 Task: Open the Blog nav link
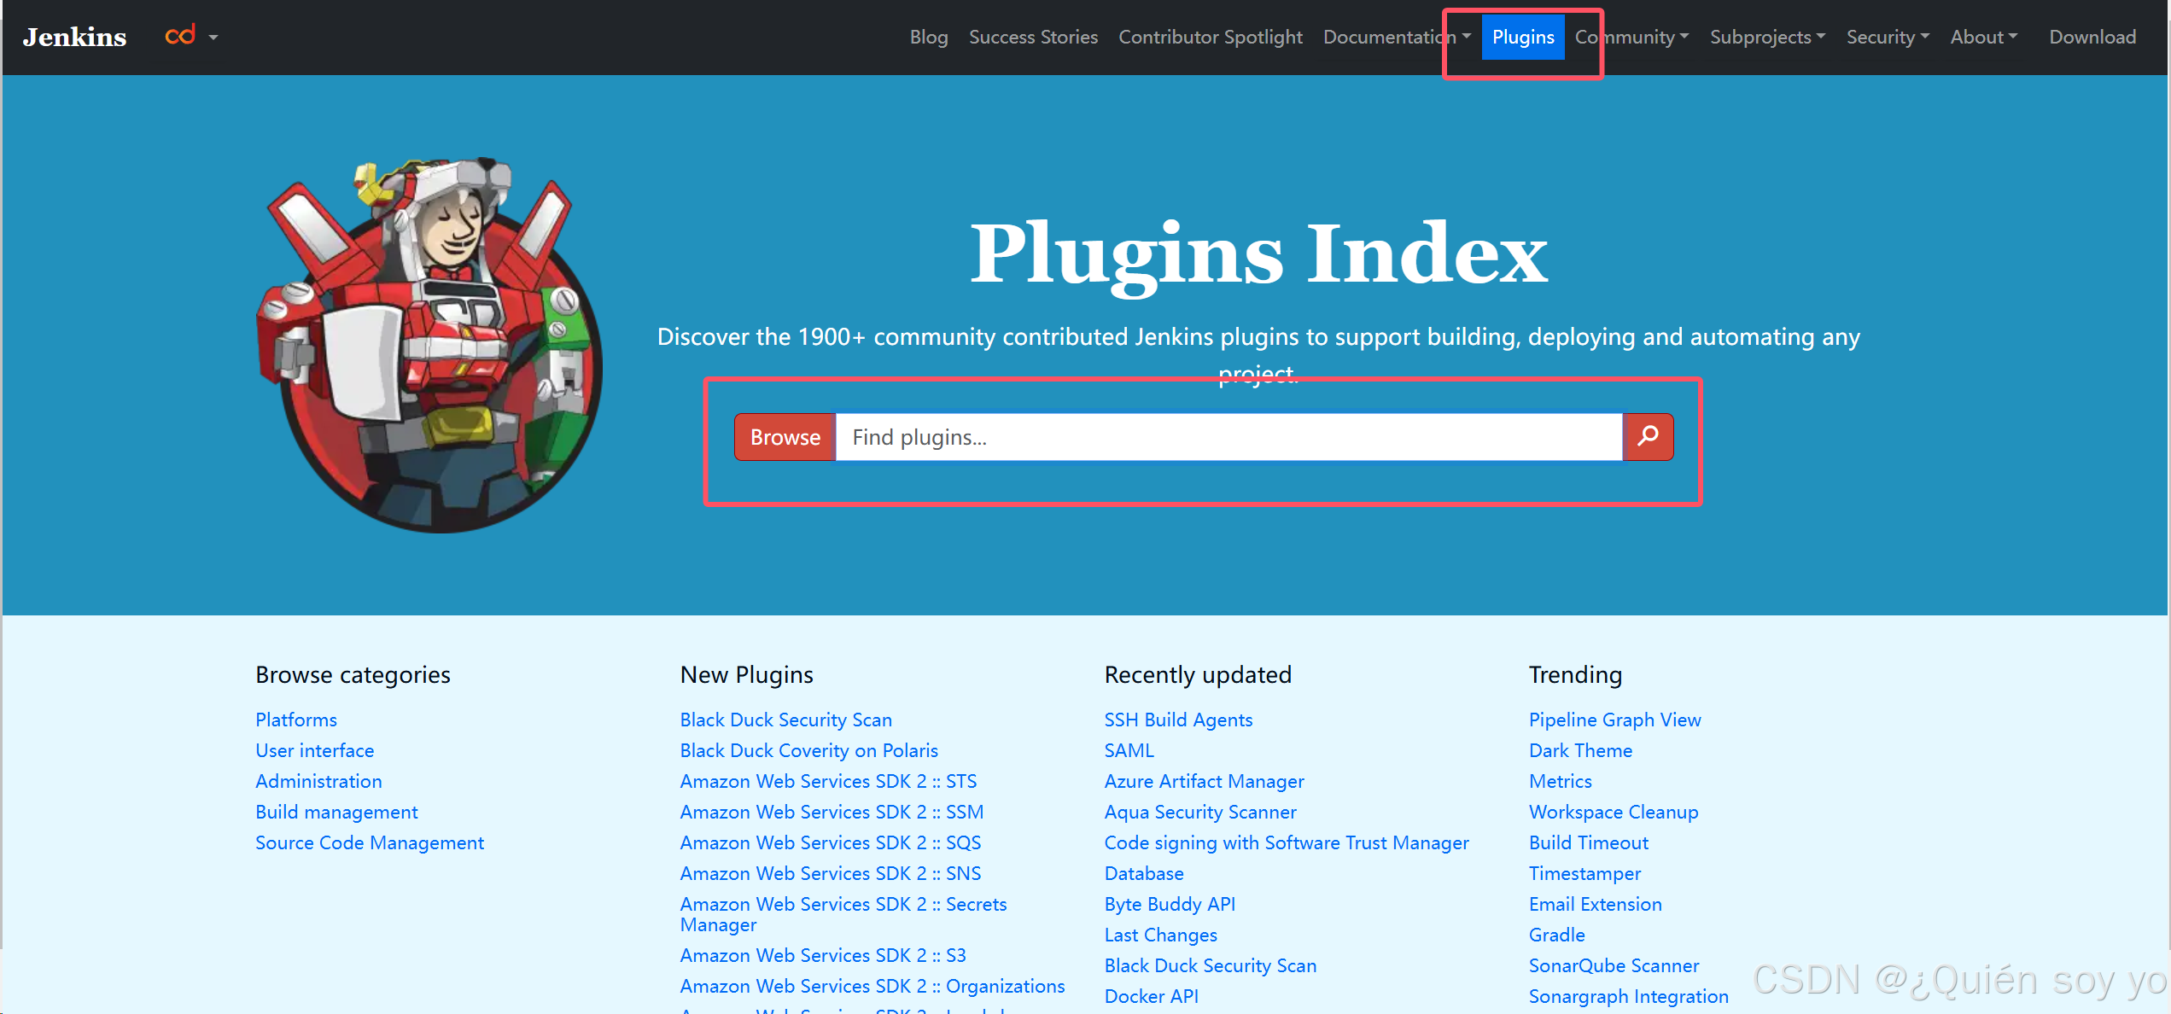(929, 37)
